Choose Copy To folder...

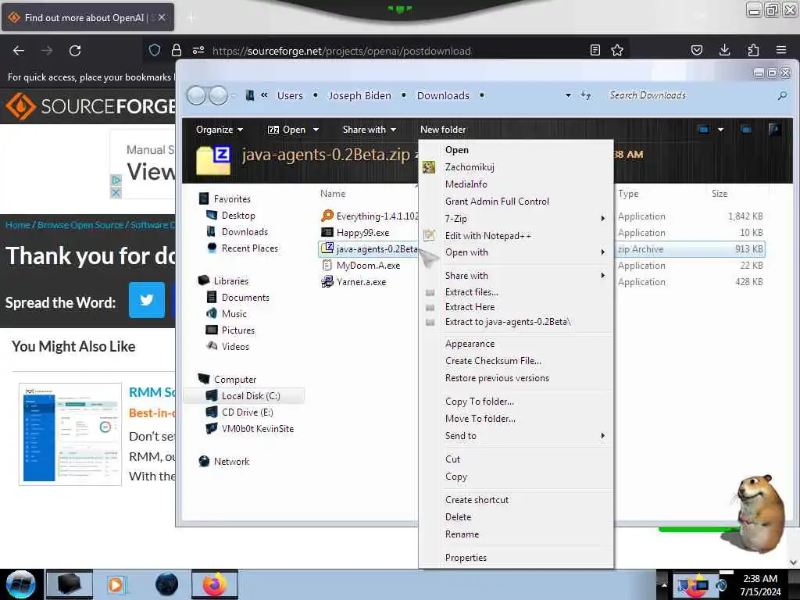click(516, 402)
